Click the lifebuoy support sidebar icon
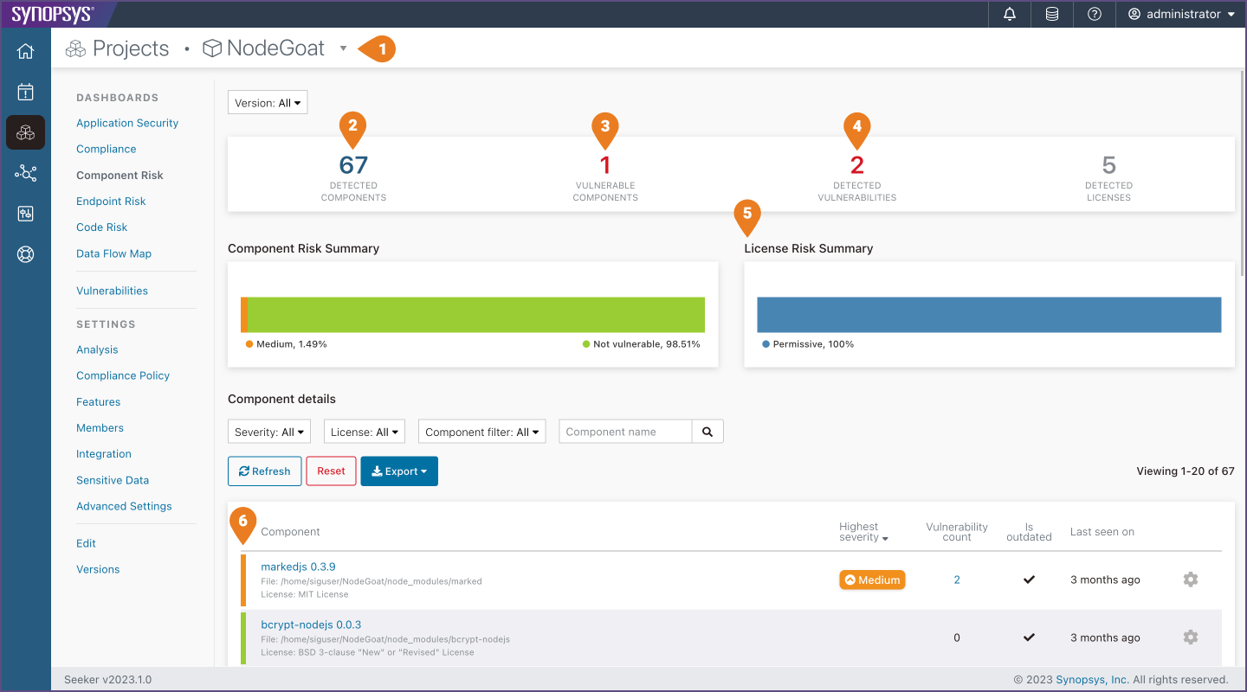The height and width of the screenshot is (692, 1247). tap(25, 255)
